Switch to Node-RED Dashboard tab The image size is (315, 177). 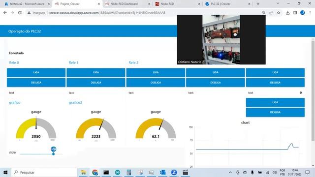pyautogui.click(x=124, y=4)
